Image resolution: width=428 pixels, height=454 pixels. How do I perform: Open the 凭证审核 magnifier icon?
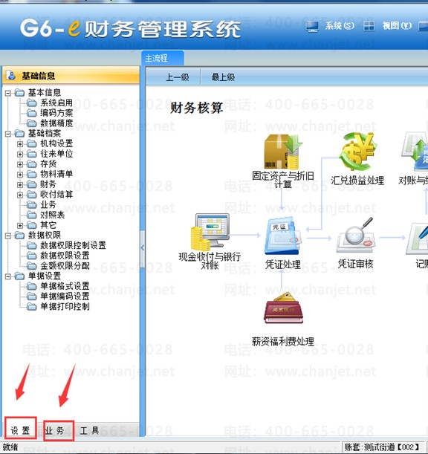pos(356,236)
